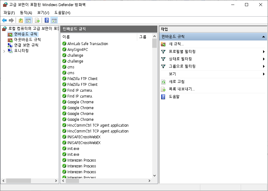Click the rule list's vertical scrollbar down arrow
The width and height of the screenshot is (268, 191).
coord(154,176)
